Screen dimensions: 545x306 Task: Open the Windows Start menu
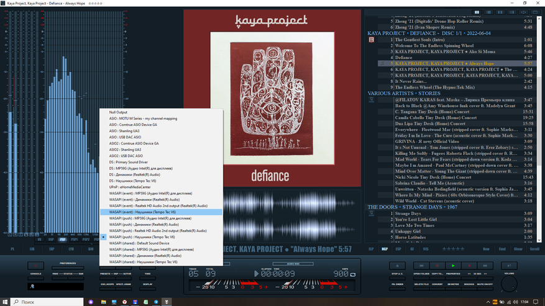(5, 302)
